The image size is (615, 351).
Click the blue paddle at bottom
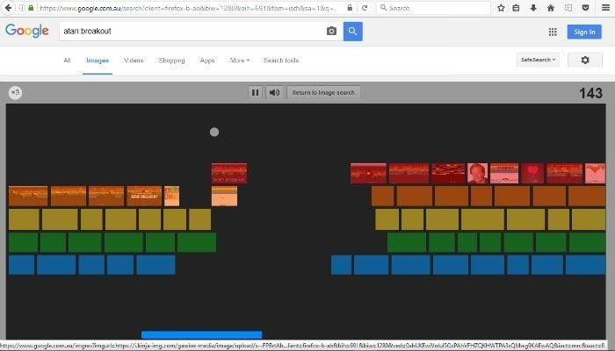click(x=201, y=334)
